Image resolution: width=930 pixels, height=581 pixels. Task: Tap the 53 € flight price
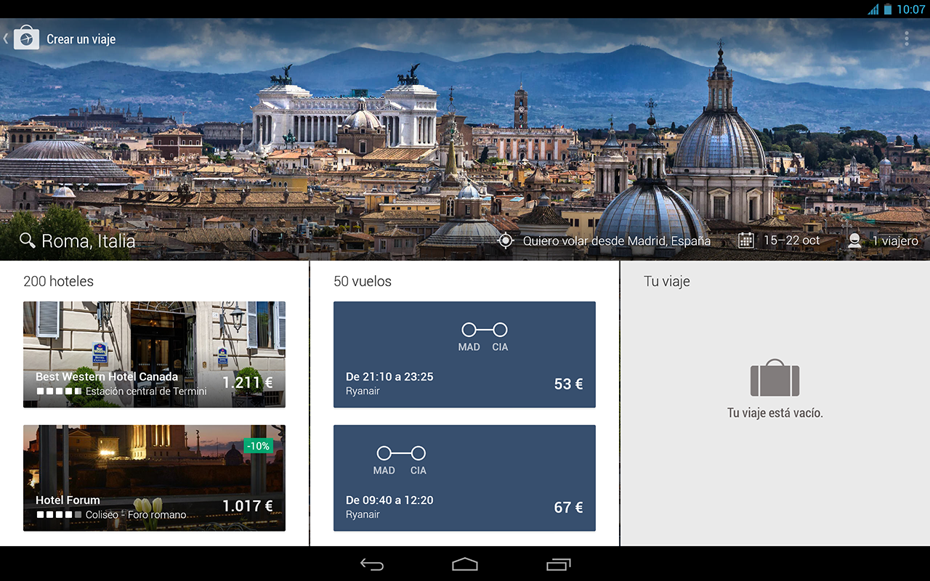[x=569, y=384]
